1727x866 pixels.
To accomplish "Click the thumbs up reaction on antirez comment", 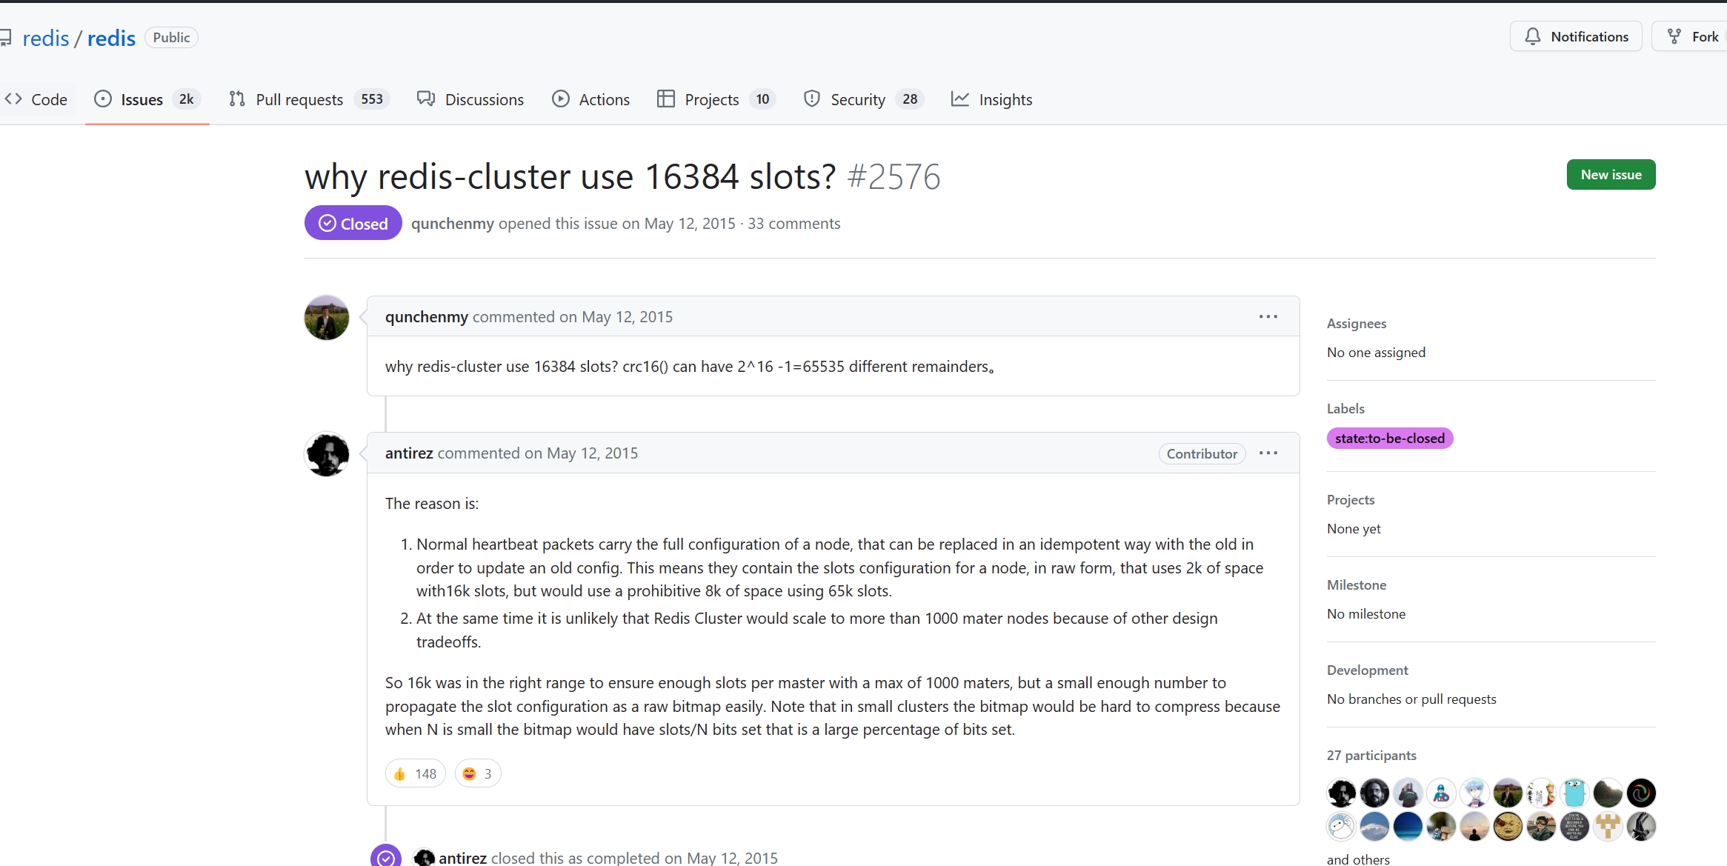I will [414, 773].
